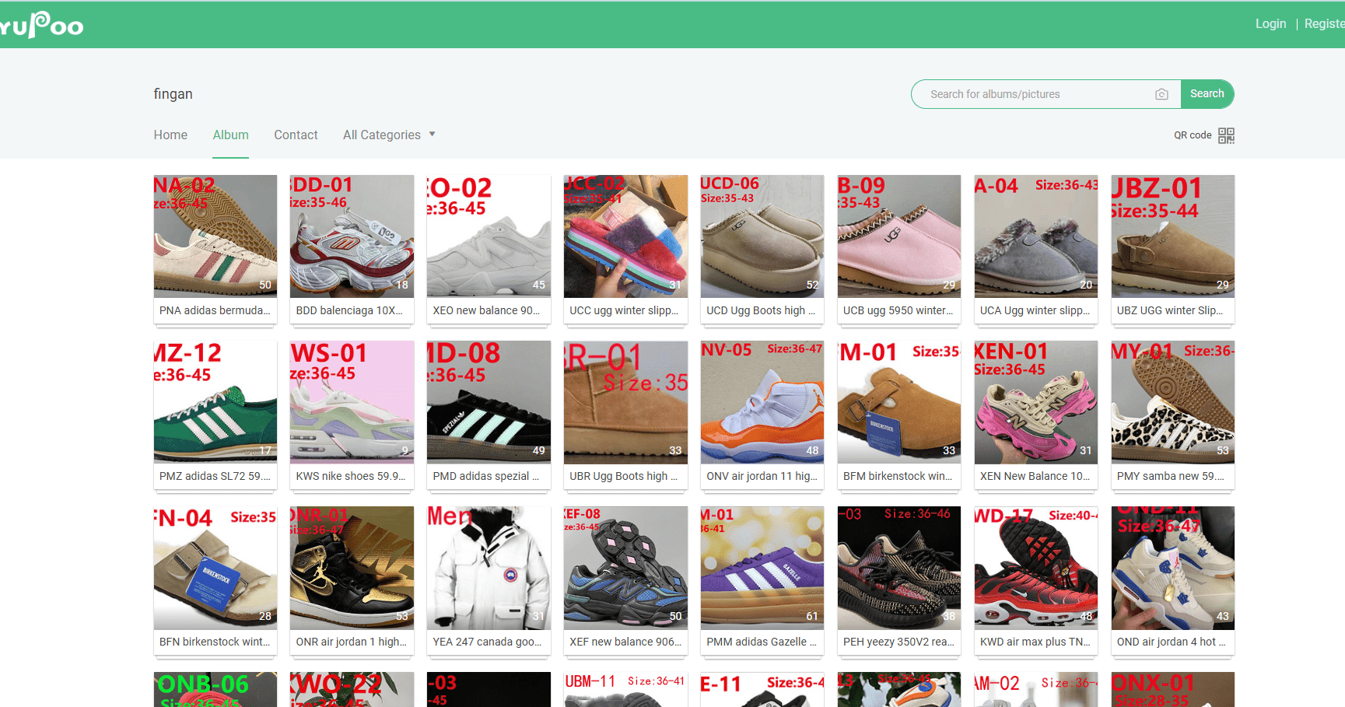
Task: Click the title 'UCD Ugg Boots high ...'
Action: (761, 310)
